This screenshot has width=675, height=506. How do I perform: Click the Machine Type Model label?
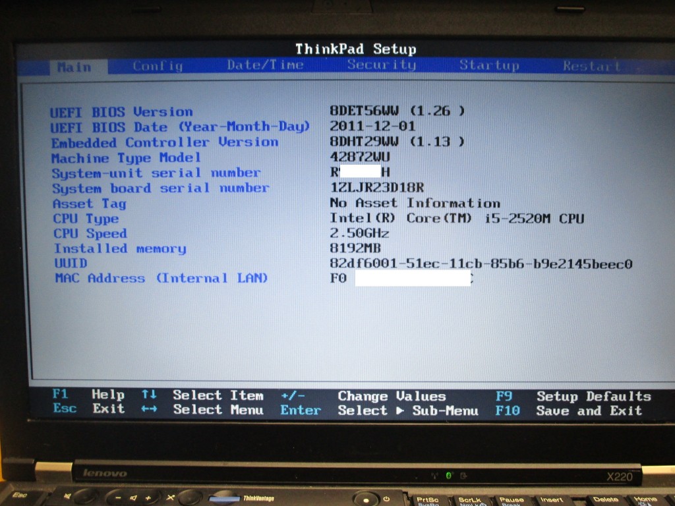coord(126,158)
